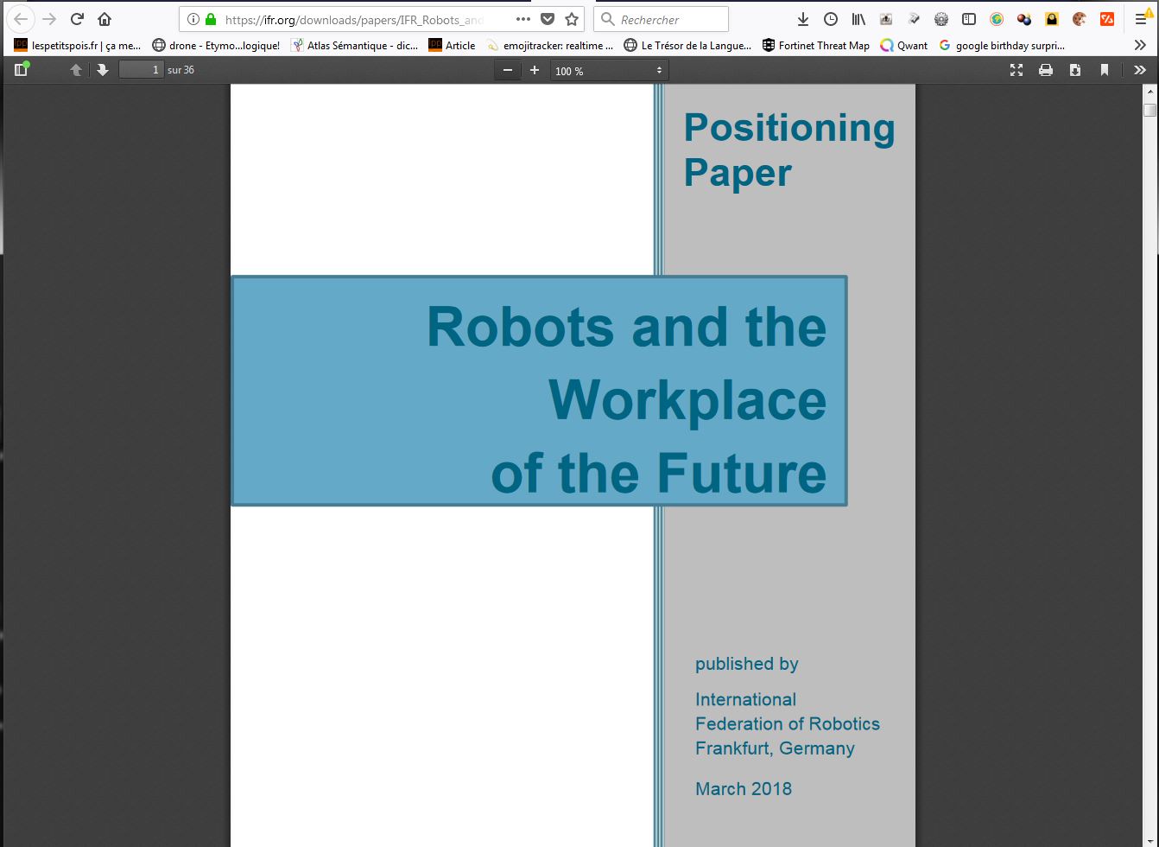Download the PDF file
Screen dimensions: 1159x847
pyautogui.click(x=1075, y=70)
